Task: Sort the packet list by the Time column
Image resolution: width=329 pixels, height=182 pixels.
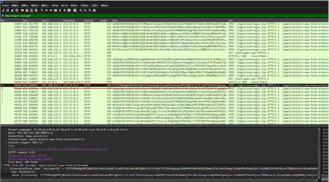Action: click(x=32, y=20)
